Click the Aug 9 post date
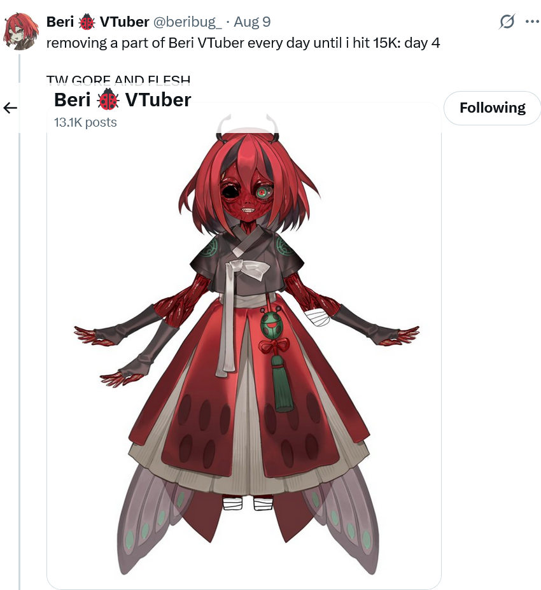Image resolution: width=541 pixels, height=590 pixels. tap(252, 22)
